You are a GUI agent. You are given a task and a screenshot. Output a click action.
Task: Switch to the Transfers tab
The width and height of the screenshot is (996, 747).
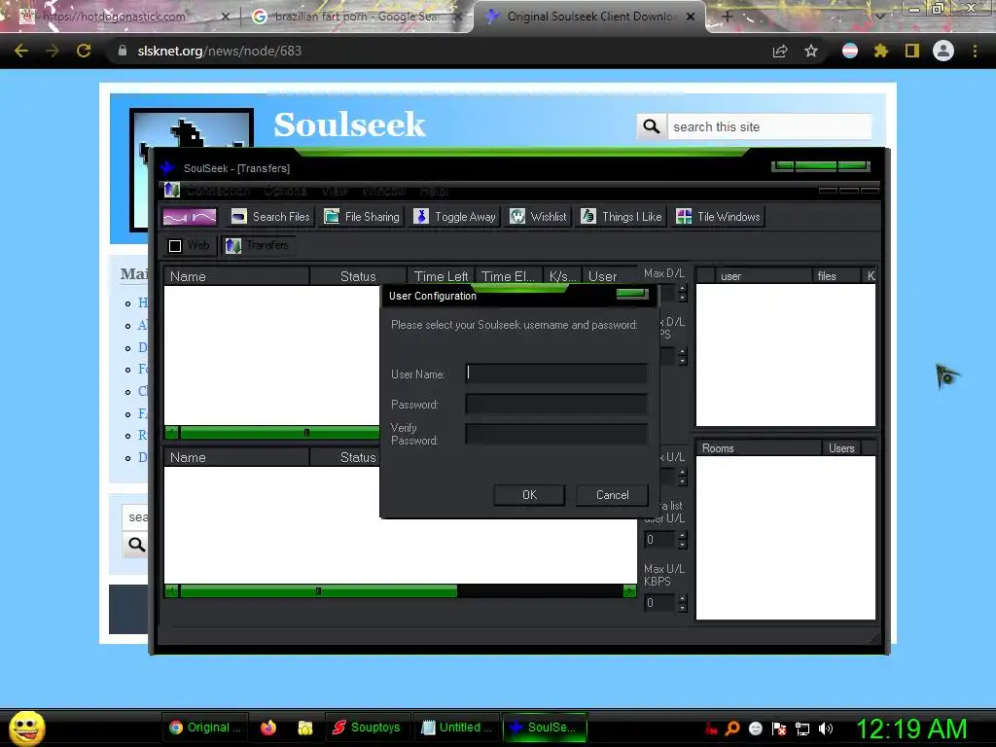click(257, 245)
